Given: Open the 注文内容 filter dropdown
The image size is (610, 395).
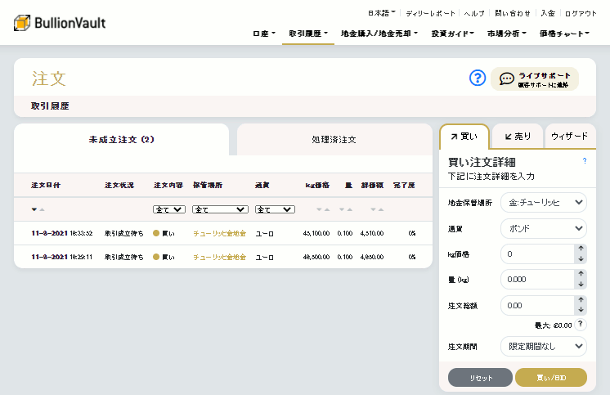Looking at the screenshot, I should pyautogui.click(x=168, y=209).
